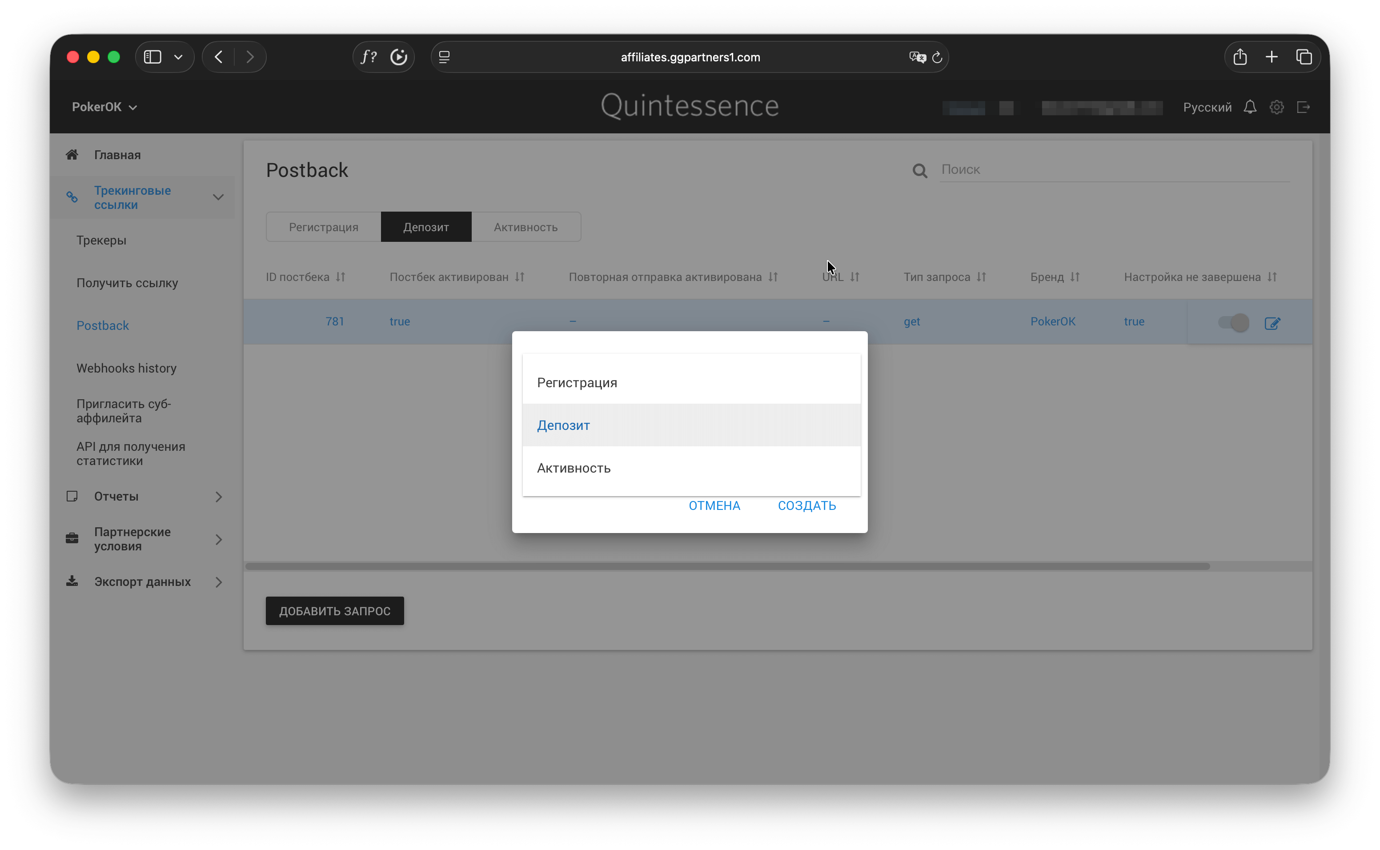
Task: Open the PokerOK brand dropdown
Action: click(104, 107)
